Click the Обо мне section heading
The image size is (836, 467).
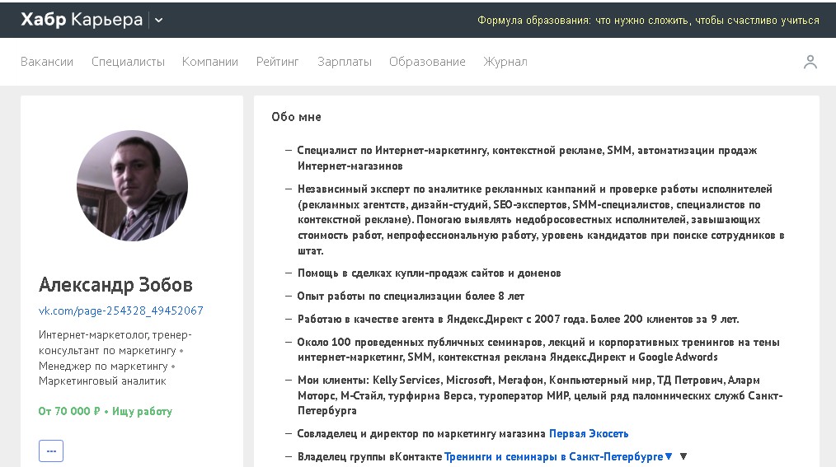point(296,117)
